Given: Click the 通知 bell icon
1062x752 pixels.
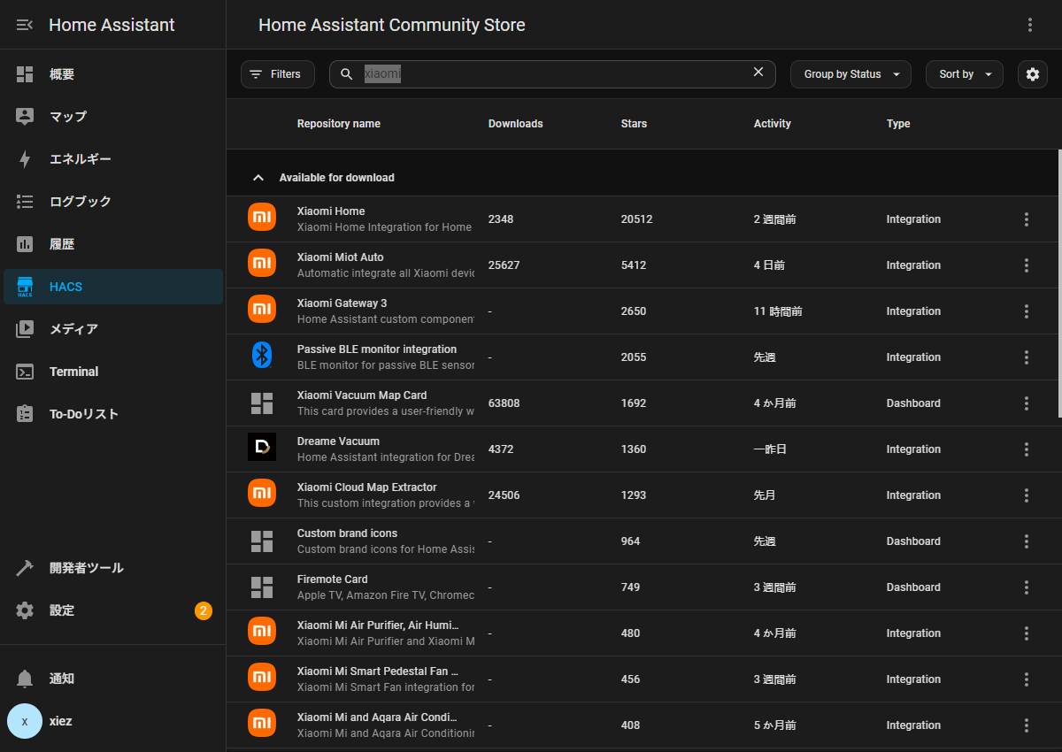Looking at the screenshot, I should click(x=25, y=679).
